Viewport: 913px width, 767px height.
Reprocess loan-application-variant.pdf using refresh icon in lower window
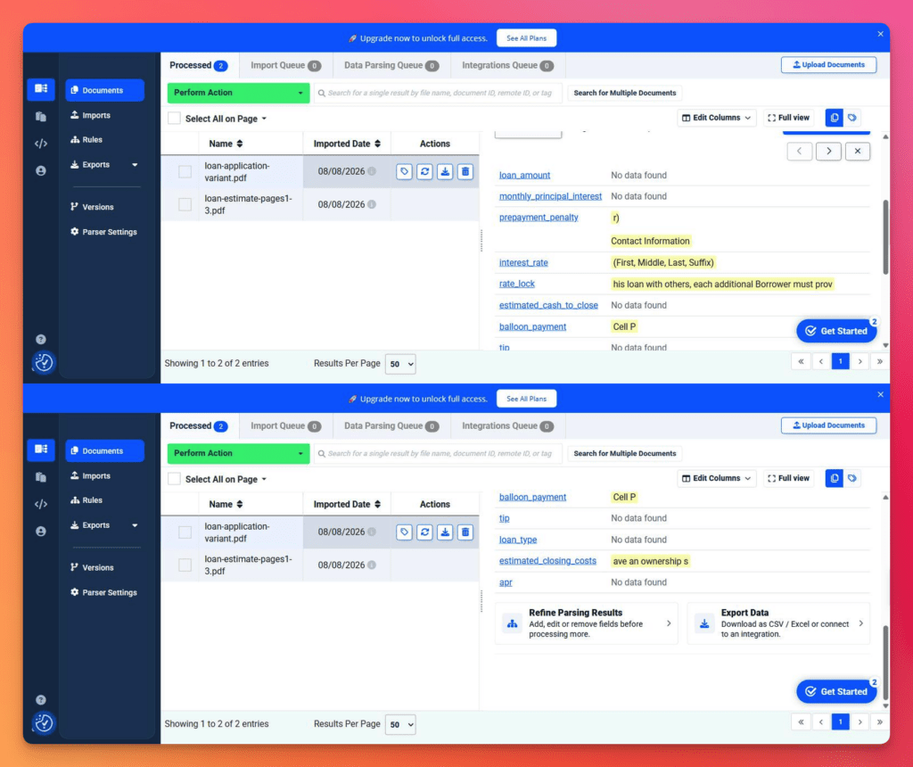pyautogui.click(x=424, y=532)
